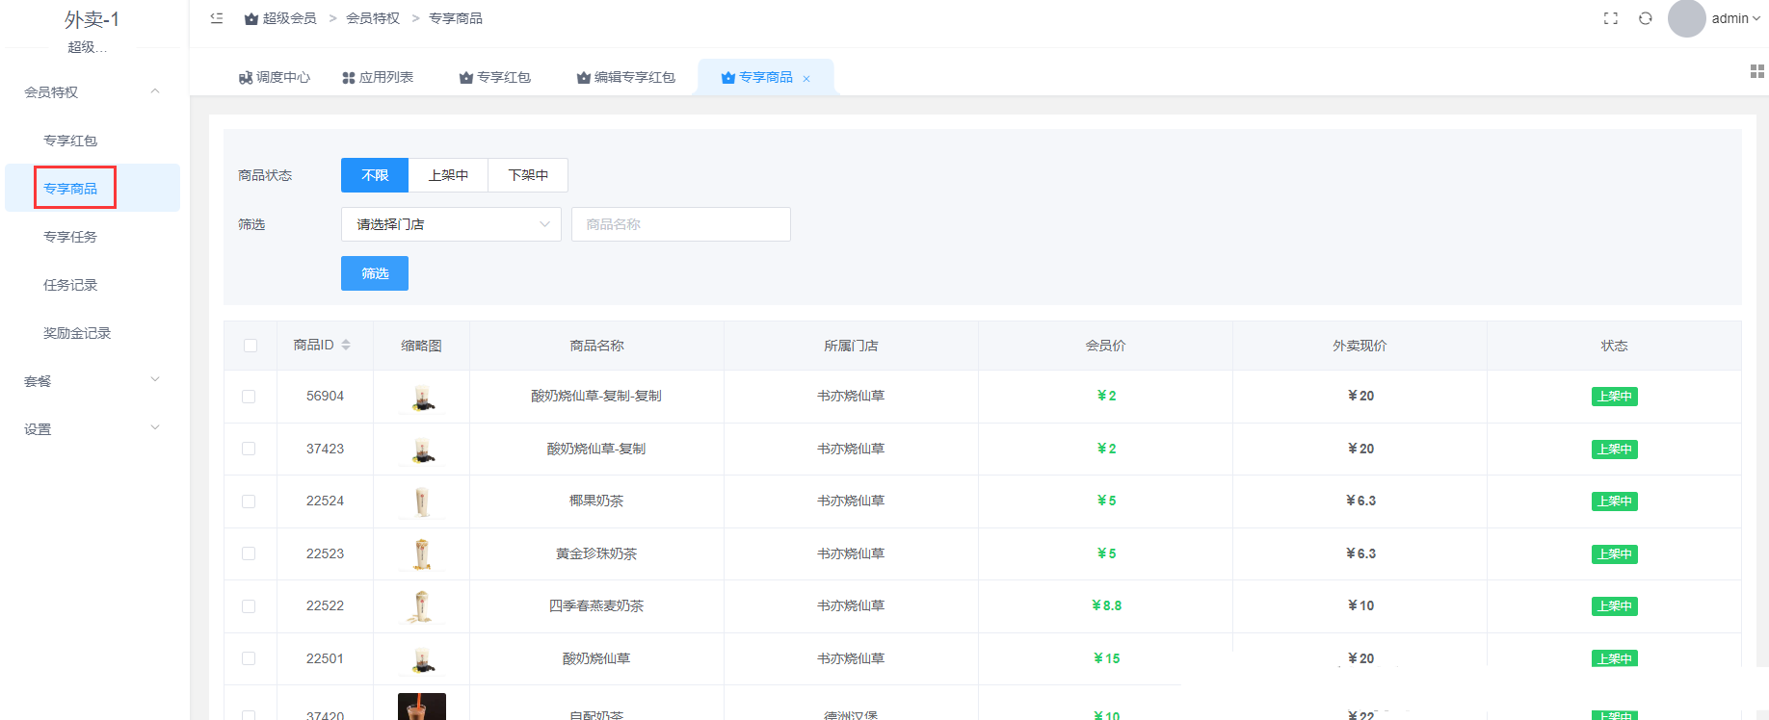The width and height of the screenshot is (1769, 720).
Task: Click the sidebar collapse icon in header
Action: (x=217, y=18)
